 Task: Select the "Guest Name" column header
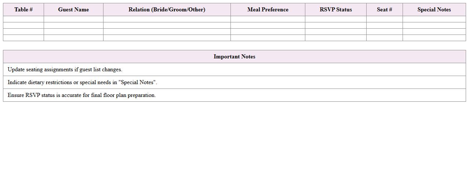73,10
